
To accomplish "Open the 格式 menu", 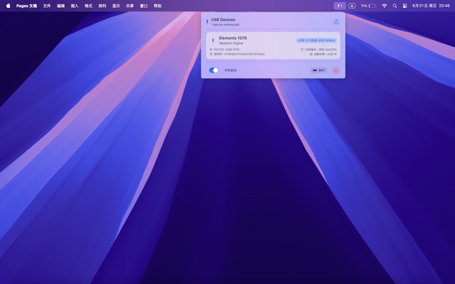I will point(88,6).
